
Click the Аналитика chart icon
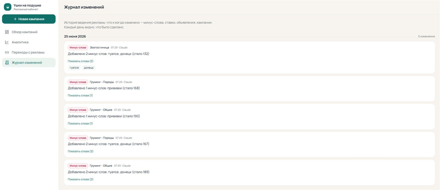pos(7,42)
